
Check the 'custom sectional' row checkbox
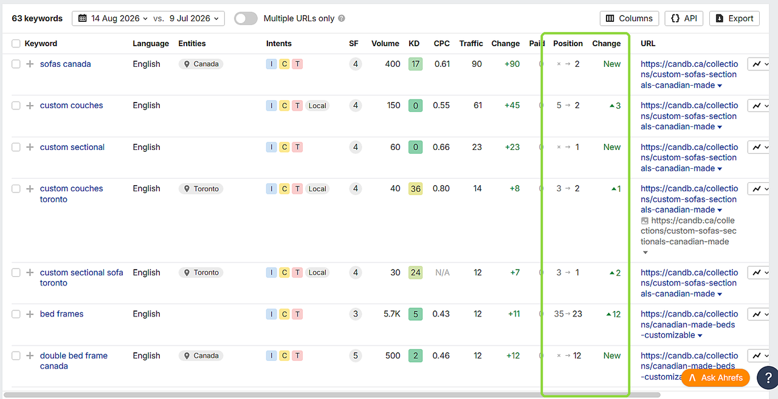tap(16, 147)
